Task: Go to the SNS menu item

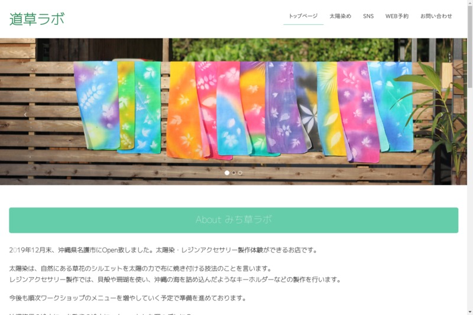Action: (x=368, y=17)
